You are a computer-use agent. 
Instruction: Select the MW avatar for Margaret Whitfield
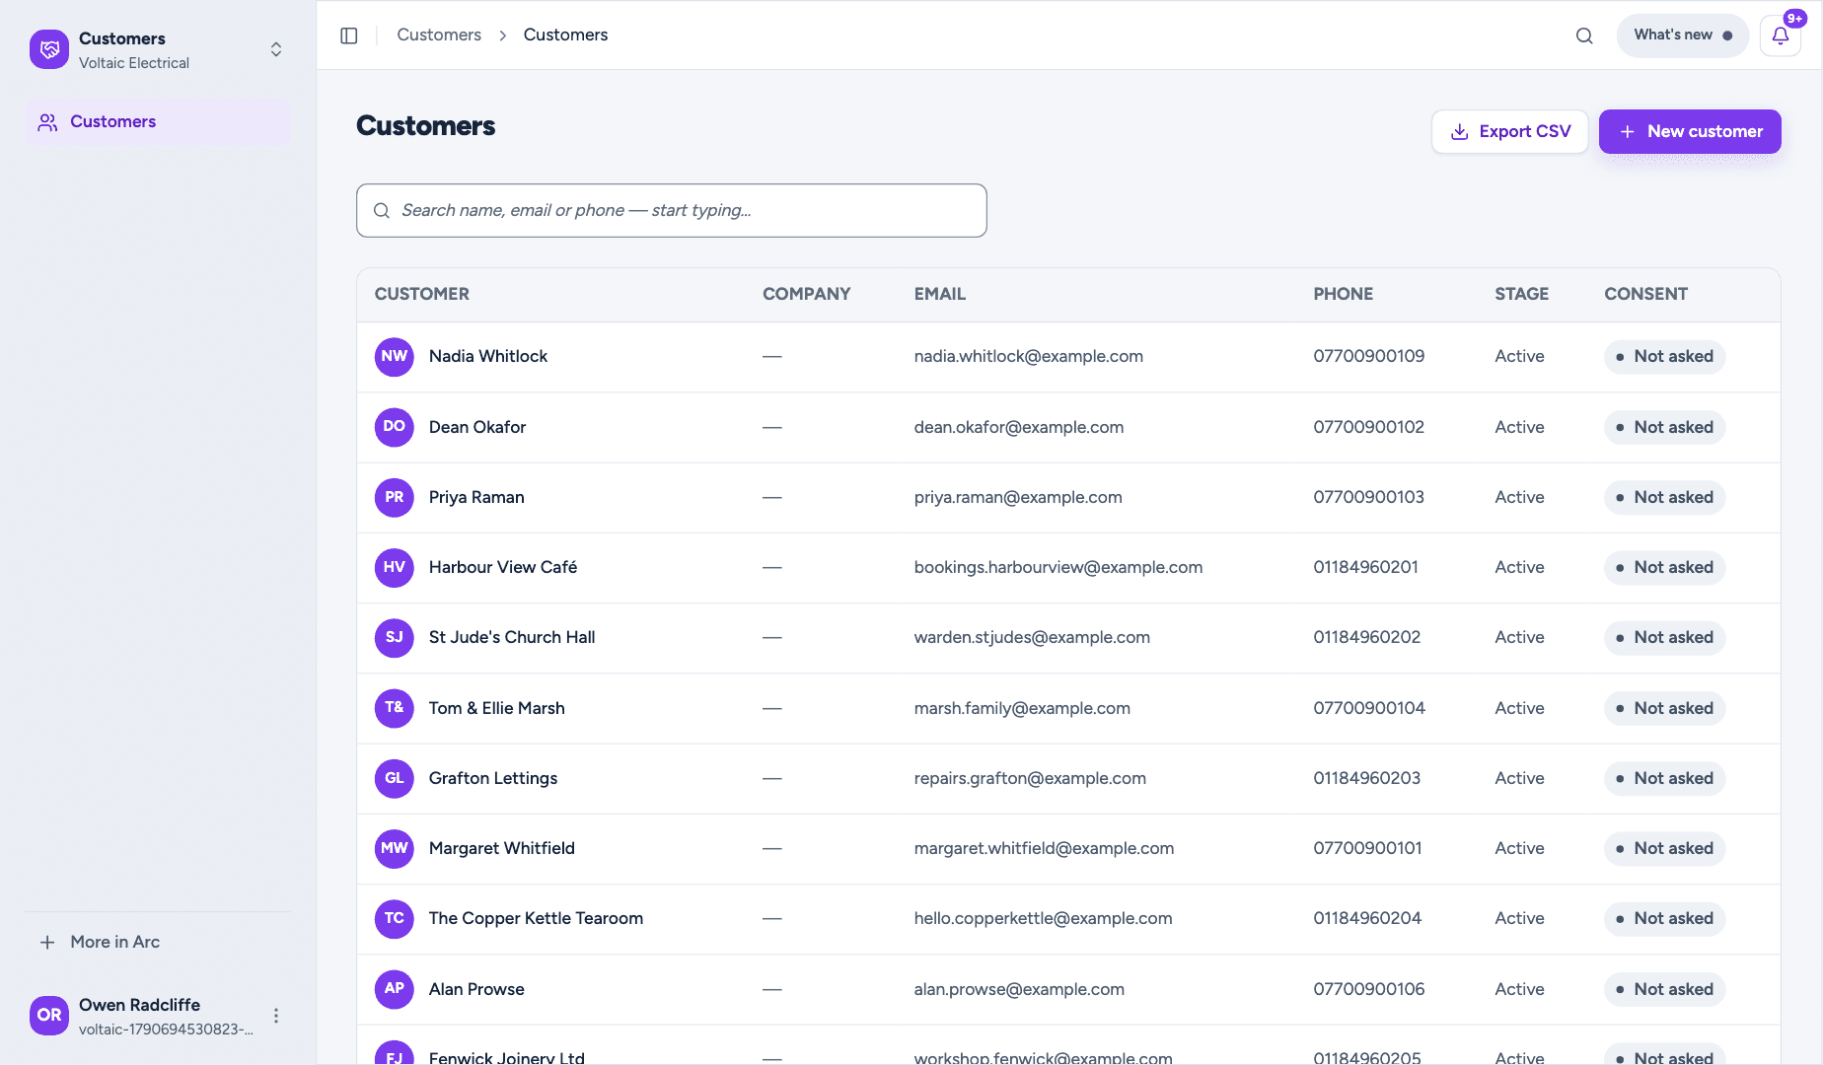pyautogui.click(x=395, y=848)
